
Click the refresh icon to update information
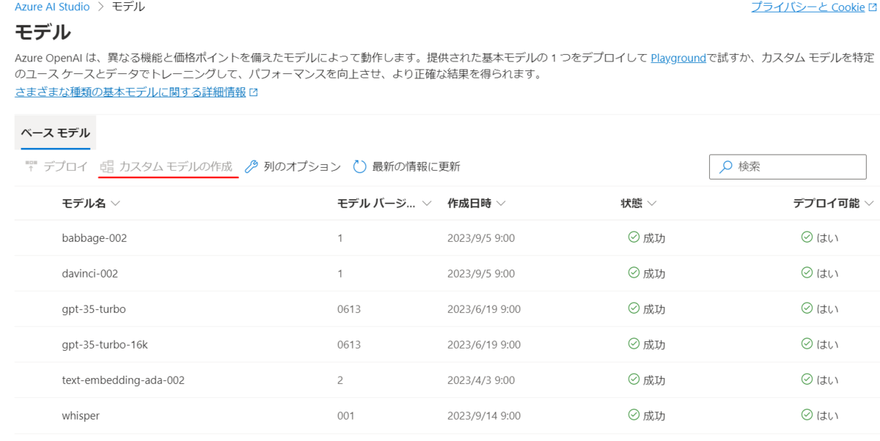point(359,166)
